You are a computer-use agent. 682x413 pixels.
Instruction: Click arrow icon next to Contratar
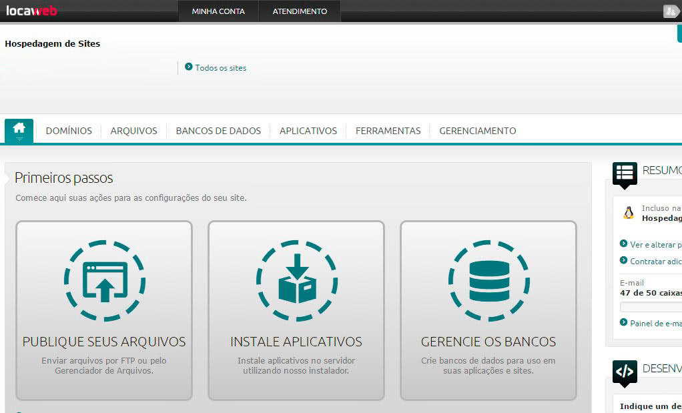click(624, 260)
